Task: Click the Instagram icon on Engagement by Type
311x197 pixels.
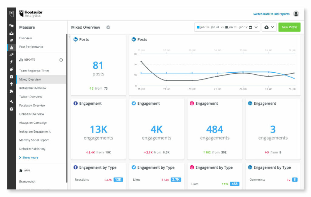Action: pos(192,167)
